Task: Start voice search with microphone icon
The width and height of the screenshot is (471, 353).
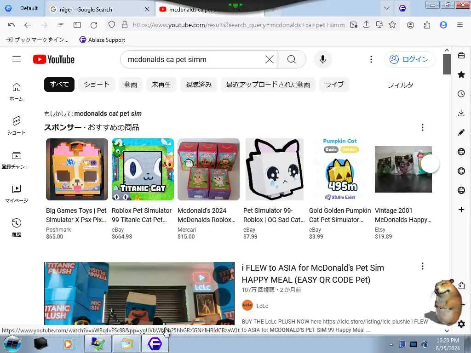Action: click(323, 59)
